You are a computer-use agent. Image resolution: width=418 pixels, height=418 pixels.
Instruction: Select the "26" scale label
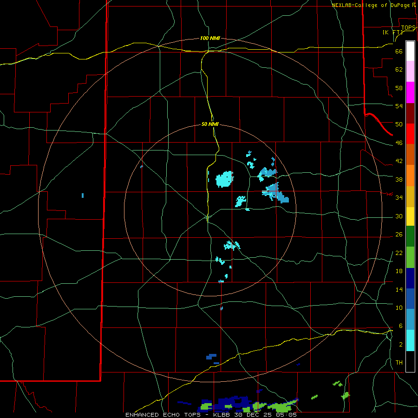pos(399,235)
